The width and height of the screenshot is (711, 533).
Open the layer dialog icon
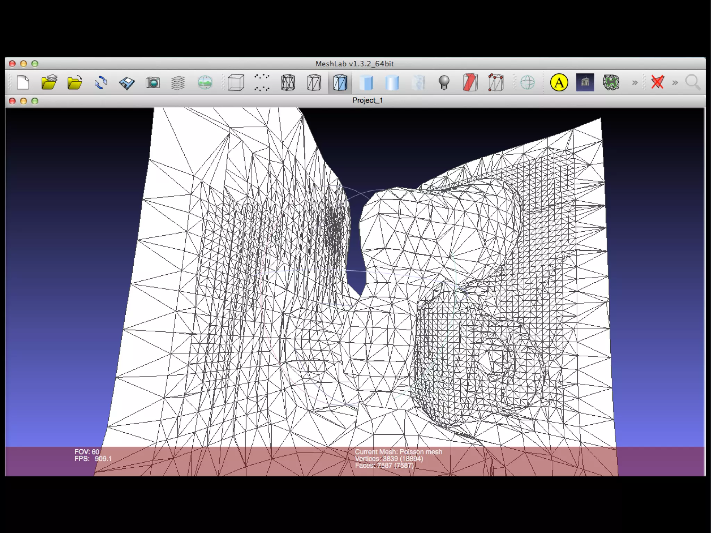coord(178,83)
